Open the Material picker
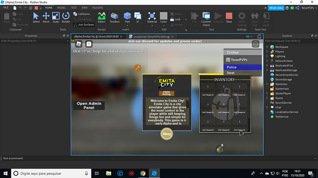The height and width of the screenshot is (178, 318). click(152, 17)
